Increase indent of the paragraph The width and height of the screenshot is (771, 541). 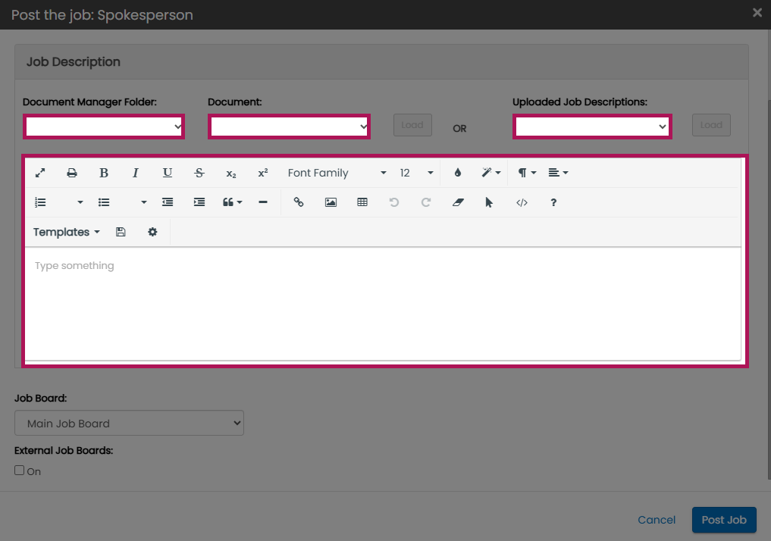pos(199,202)
